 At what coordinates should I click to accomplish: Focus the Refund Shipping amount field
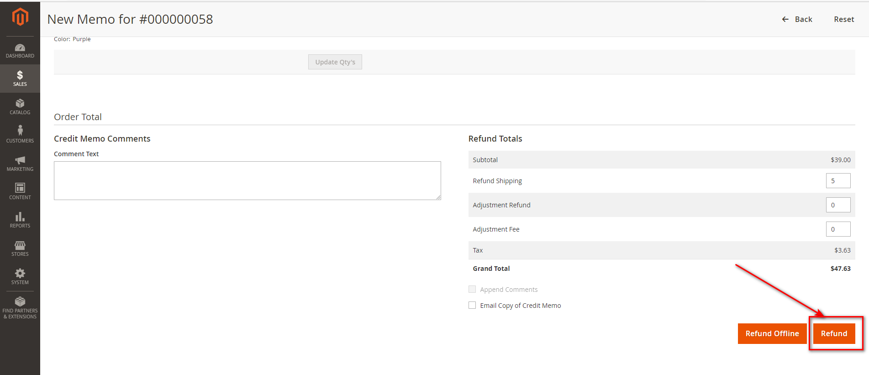pos(837,181)
